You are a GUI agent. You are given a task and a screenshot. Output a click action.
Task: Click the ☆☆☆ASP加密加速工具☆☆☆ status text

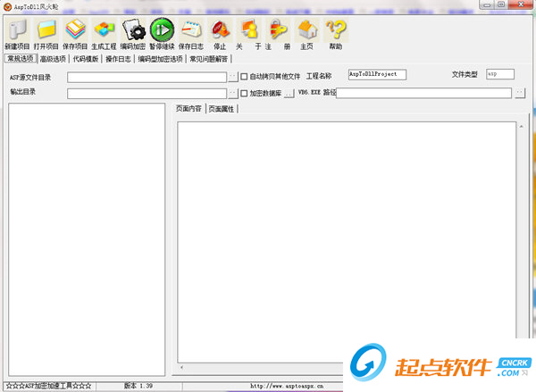point(49,386)
